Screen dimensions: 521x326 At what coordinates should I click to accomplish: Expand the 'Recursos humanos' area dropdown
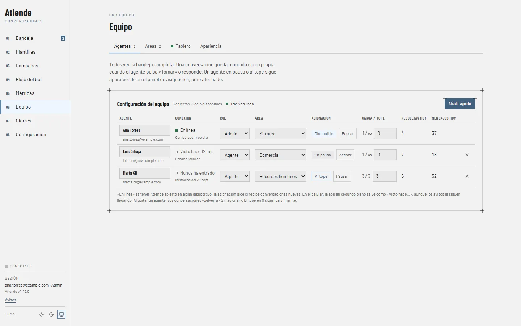(280, 176)
